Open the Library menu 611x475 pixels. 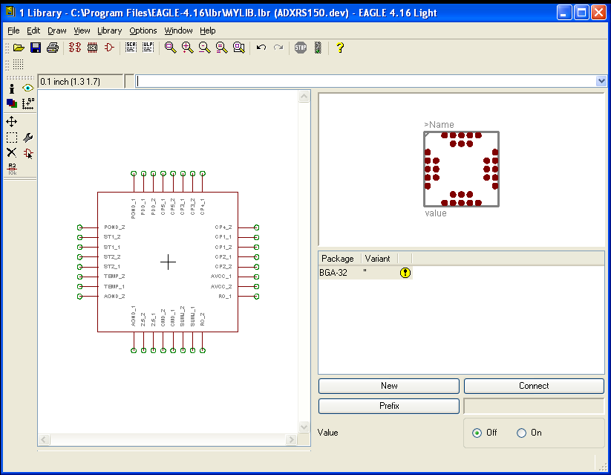coord(108,30)
